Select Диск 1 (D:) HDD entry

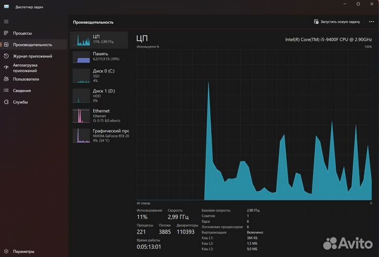[99, 95]
